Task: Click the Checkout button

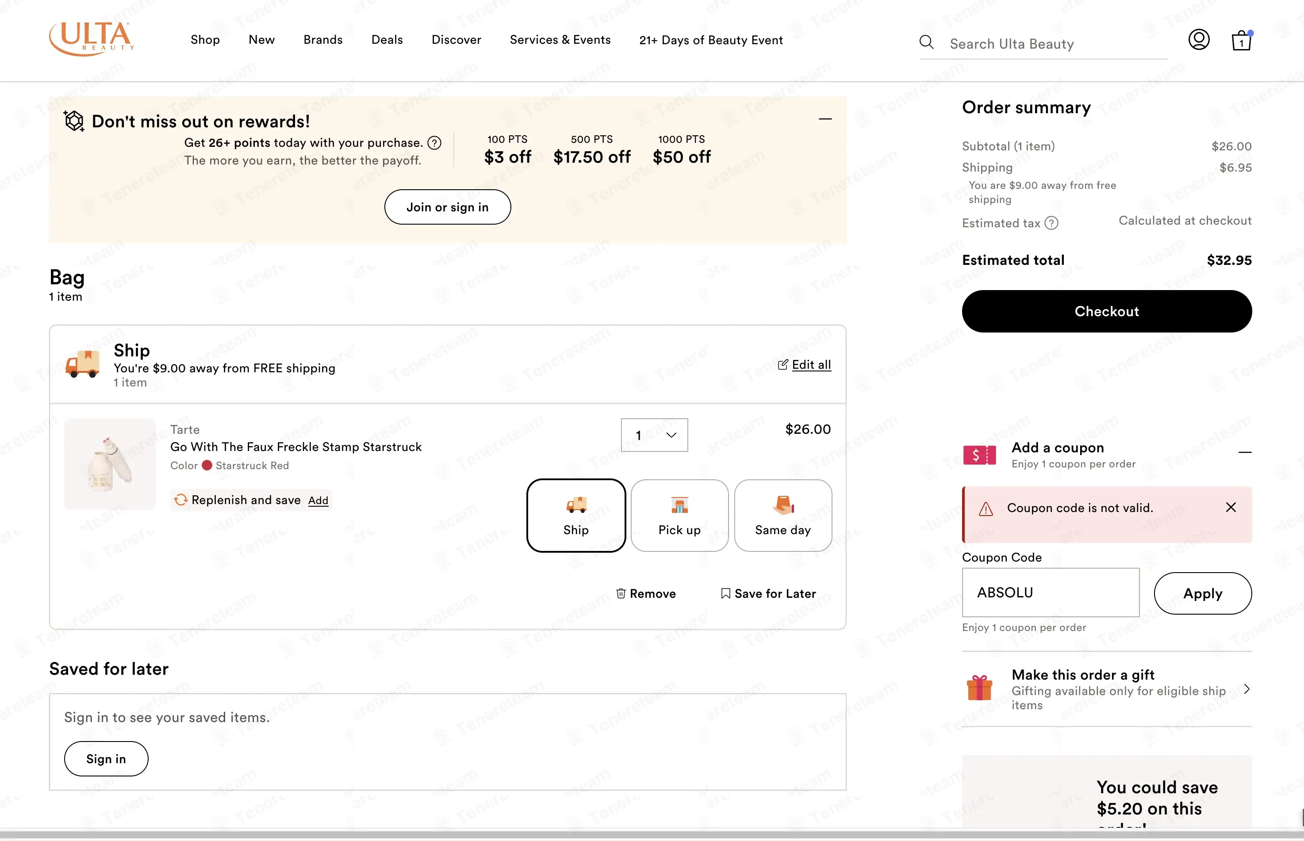Action: point(1107,311)
